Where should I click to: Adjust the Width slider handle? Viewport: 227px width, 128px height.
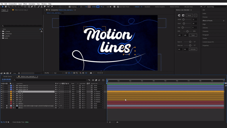pos(184,19)
